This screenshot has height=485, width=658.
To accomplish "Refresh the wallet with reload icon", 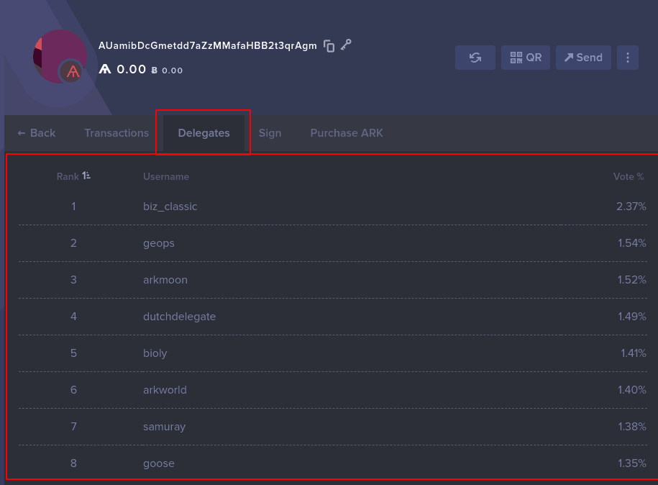I will 475,58.
